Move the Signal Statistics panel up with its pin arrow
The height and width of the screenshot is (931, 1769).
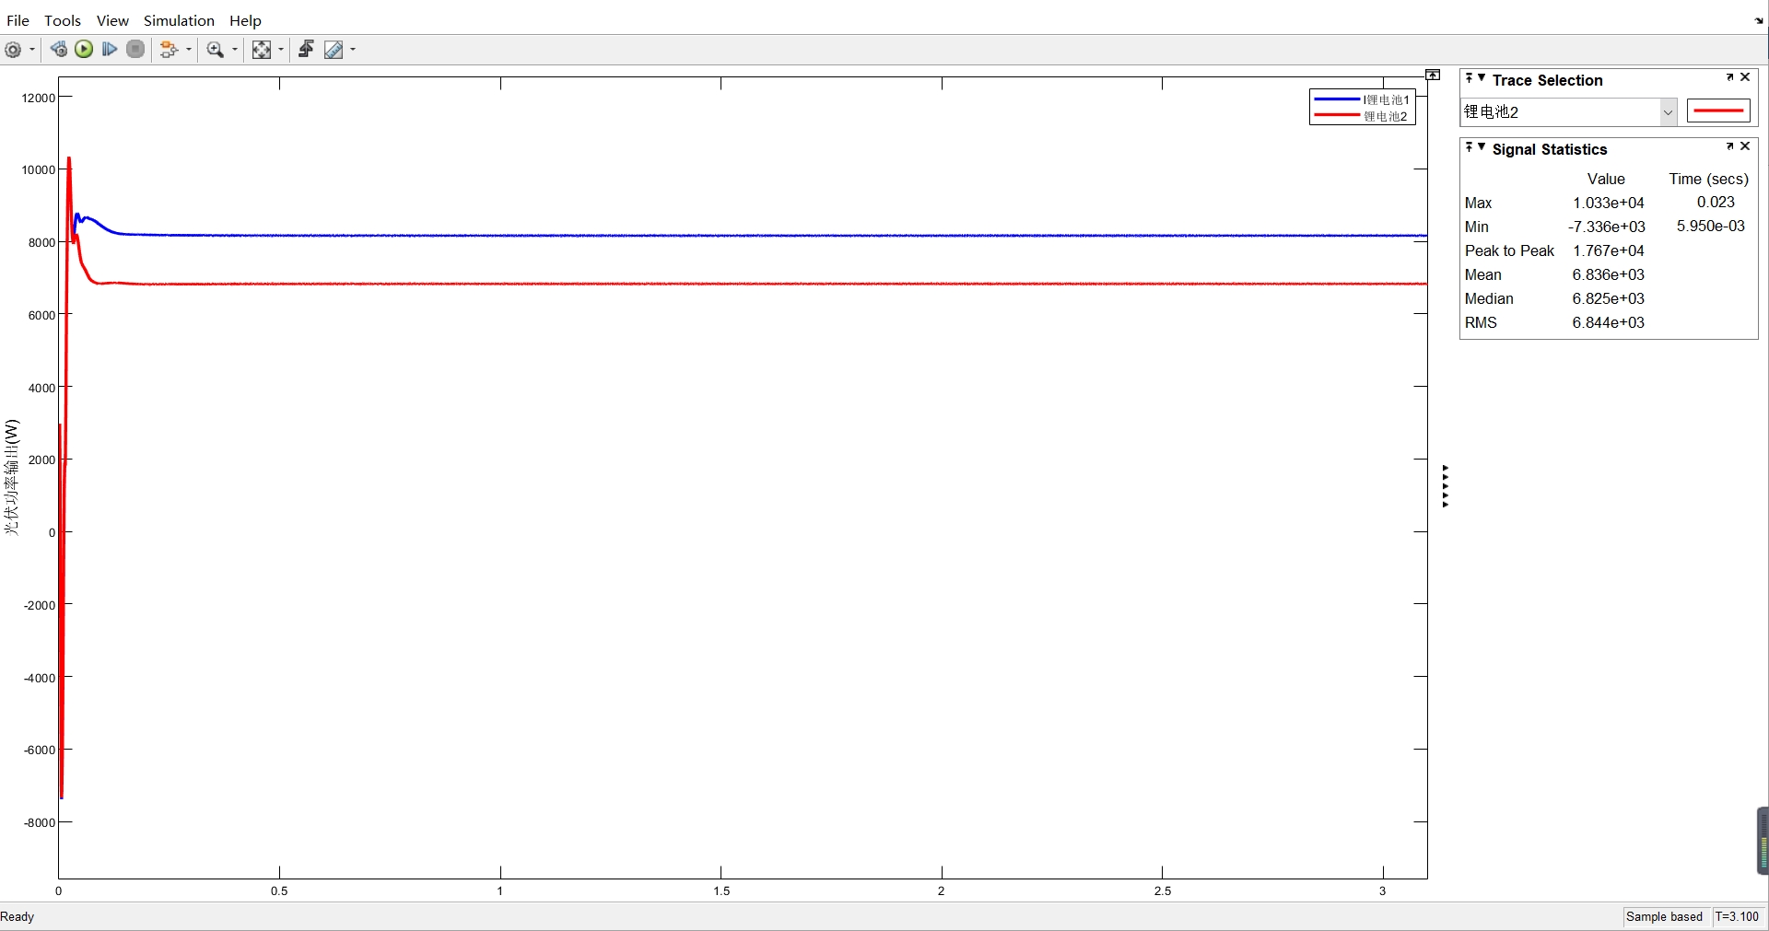1469,147
